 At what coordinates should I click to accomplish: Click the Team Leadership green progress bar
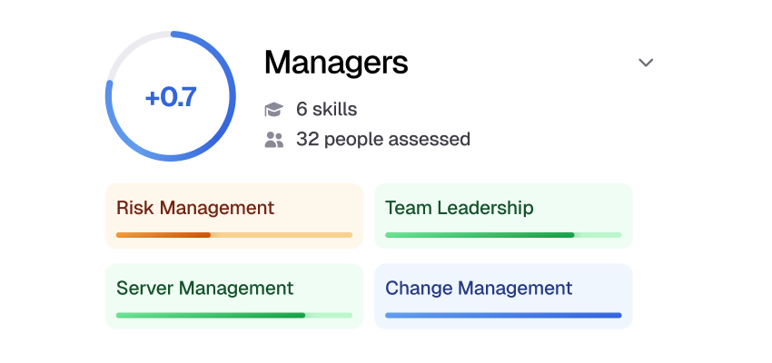pos(502,235)
